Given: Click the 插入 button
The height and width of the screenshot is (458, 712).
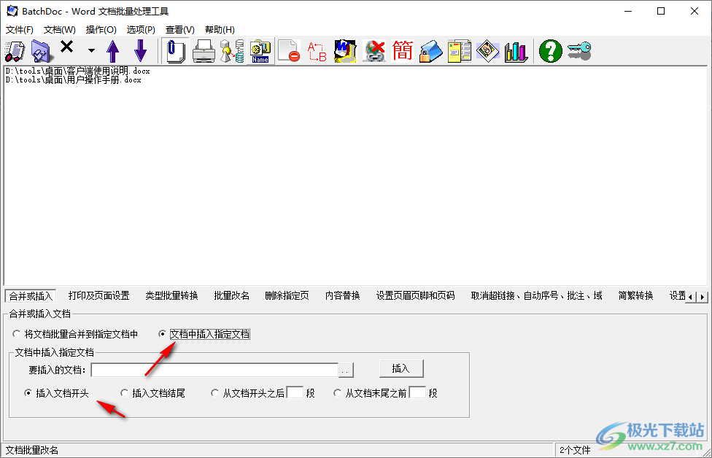Looking at the screenshot, I should [x=401, y=368].
